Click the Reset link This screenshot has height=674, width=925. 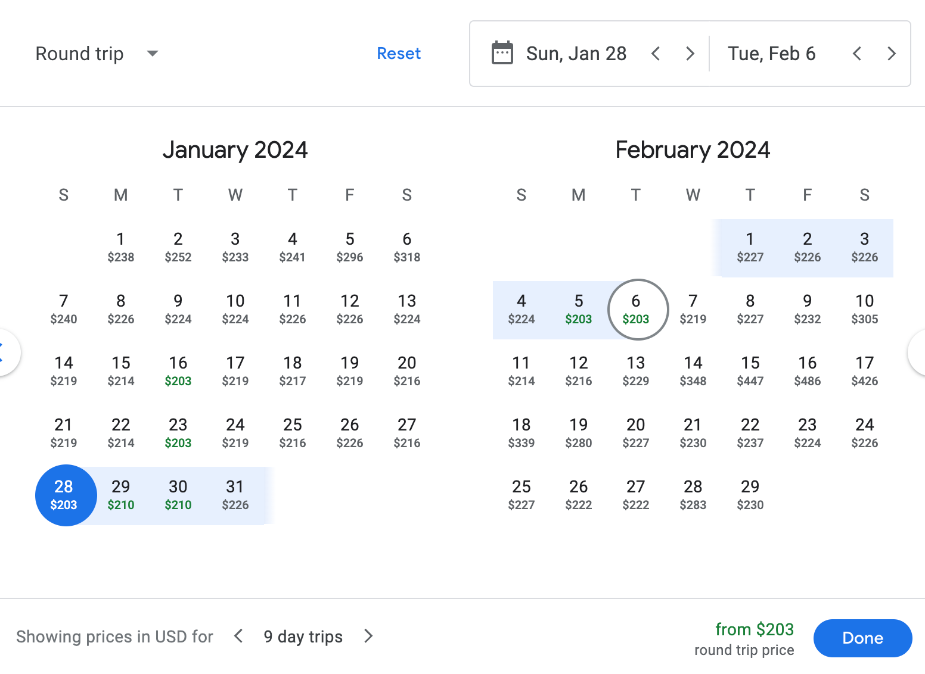(399, 54)
